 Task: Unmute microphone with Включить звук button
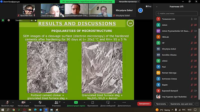7,103
